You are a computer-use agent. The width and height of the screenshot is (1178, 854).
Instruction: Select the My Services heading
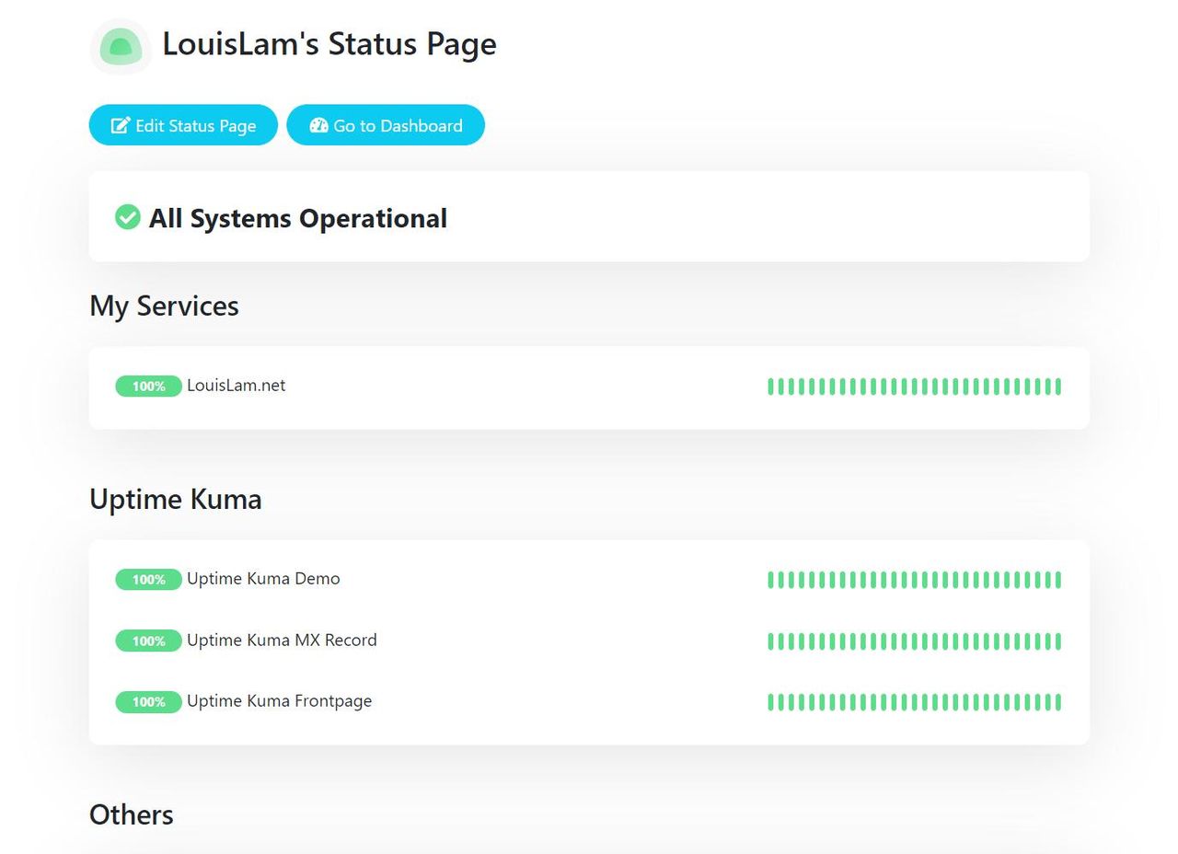pyautogui.click(x=164, y=306)
